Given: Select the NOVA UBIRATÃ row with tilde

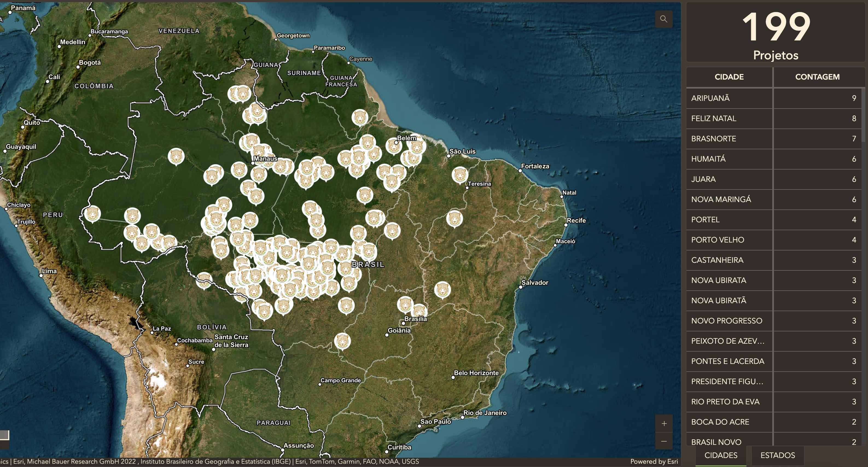Looking at the screenshot, I should point(774,300).
